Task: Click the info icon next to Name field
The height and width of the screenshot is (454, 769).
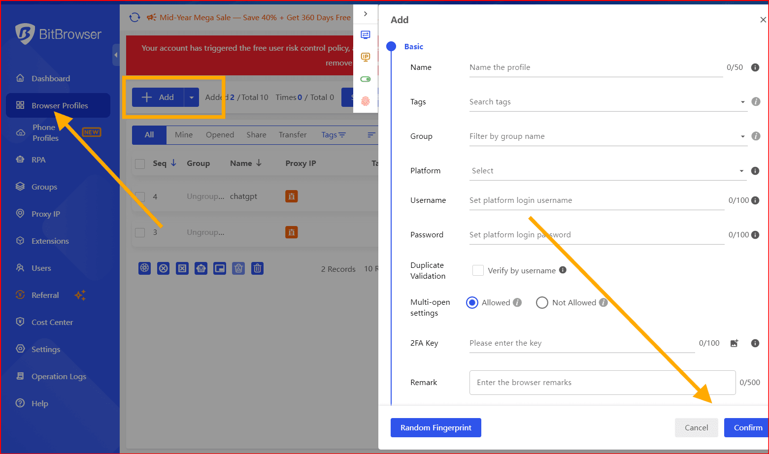Action: pyautogui.click(x=755, y=67)
